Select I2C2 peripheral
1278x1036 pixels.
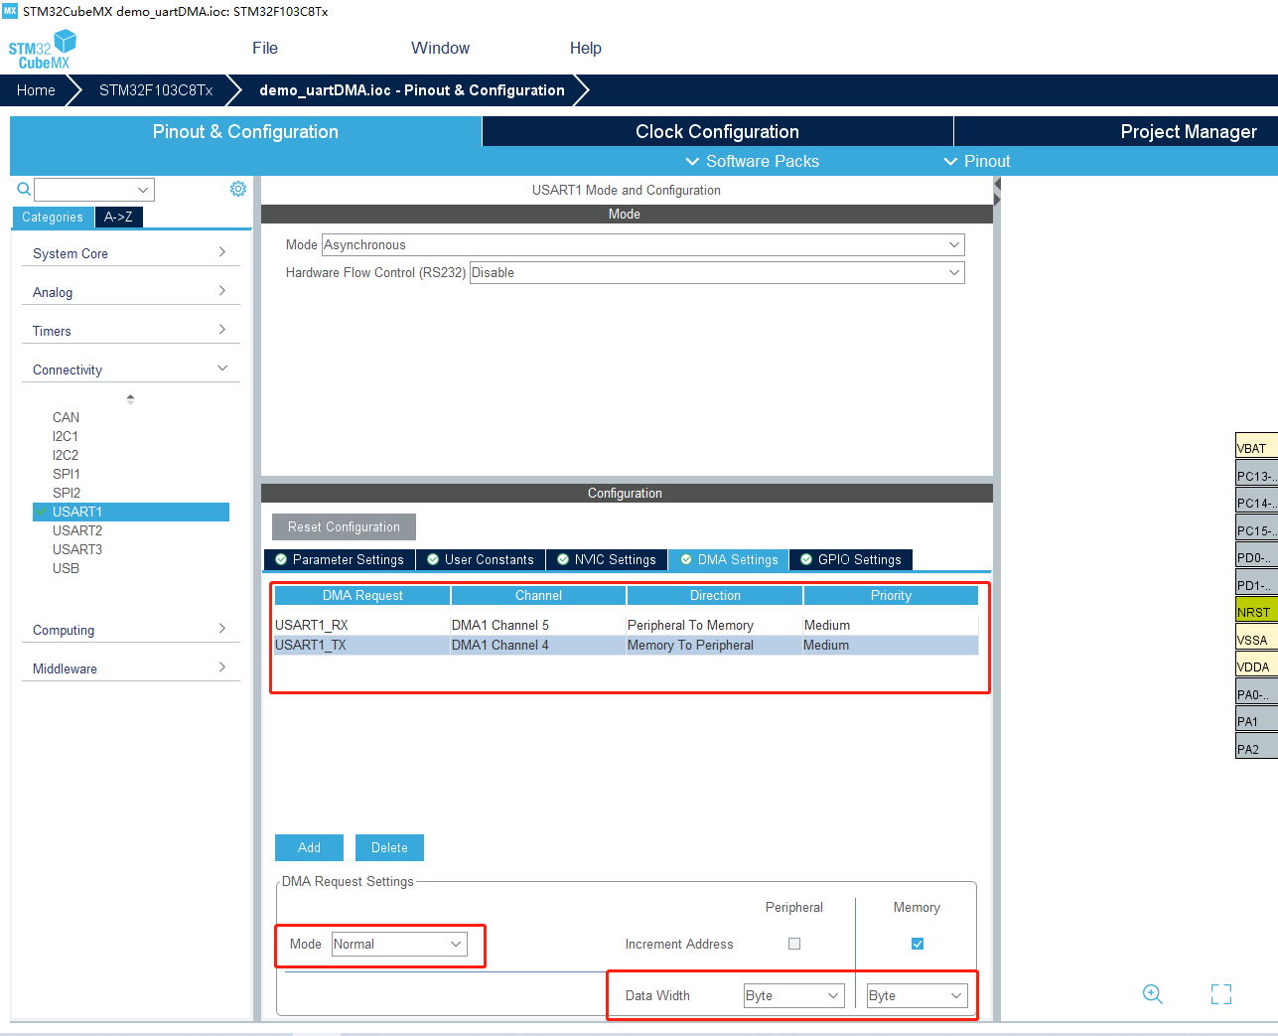65,455
